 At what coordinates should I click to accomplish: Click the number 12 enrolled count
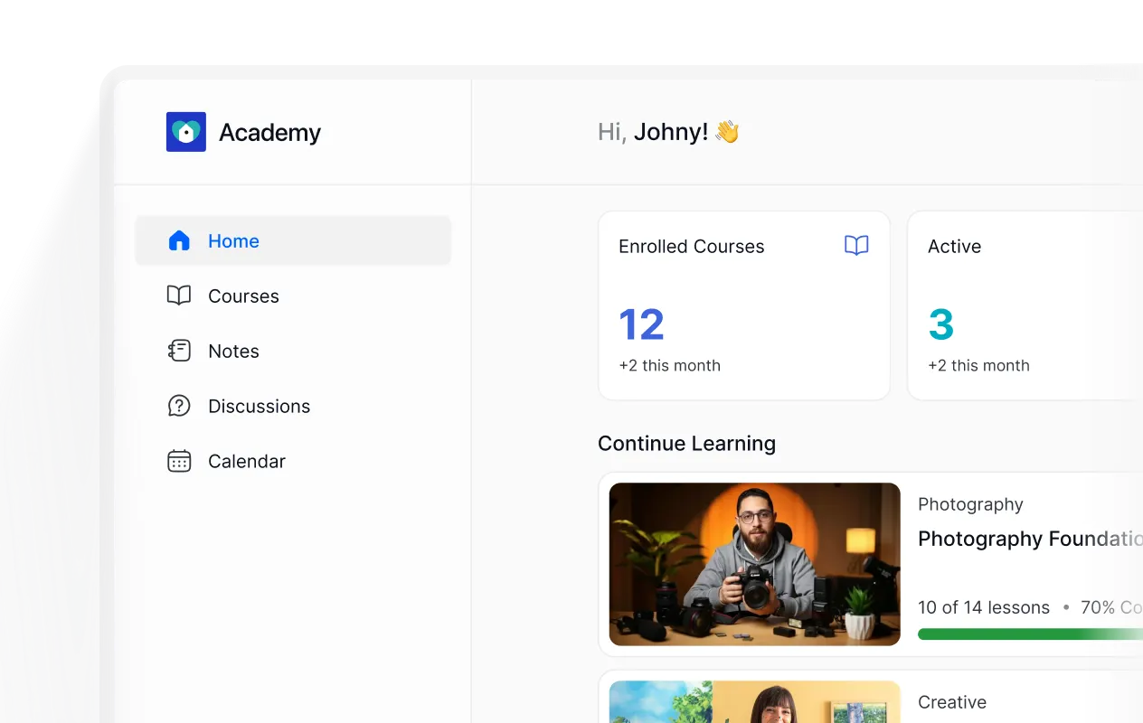pyautogui.click(x=641, y=324)
